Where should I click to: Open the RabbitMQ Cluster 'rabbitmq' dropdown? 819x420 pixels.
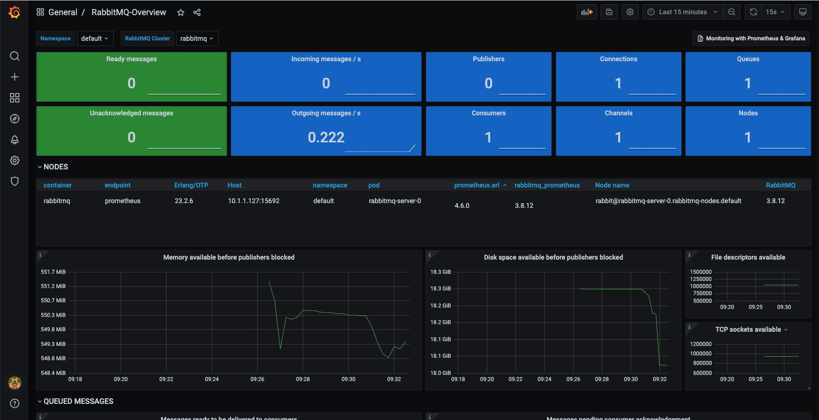coord(197,38)
